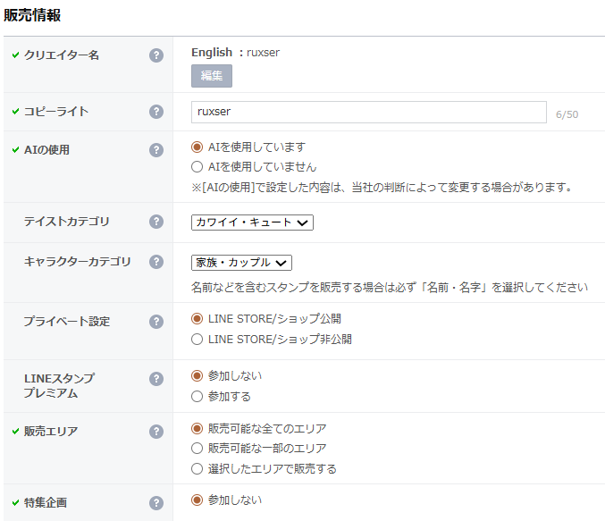This screenshot has height=521, width=605.
Task: Click help icon next to クリエイター名
Action: pyautogui.click(x=156, y=55)
